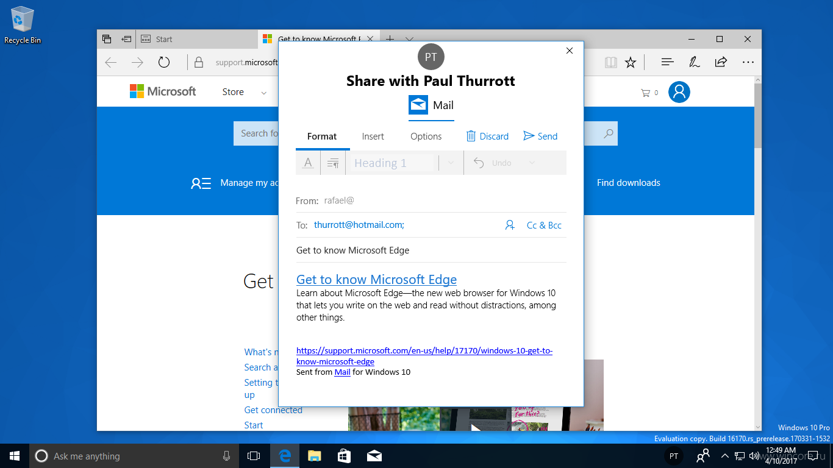
Task: Click the pinned PT contact on taskbar
Action: tap(674, 456)
